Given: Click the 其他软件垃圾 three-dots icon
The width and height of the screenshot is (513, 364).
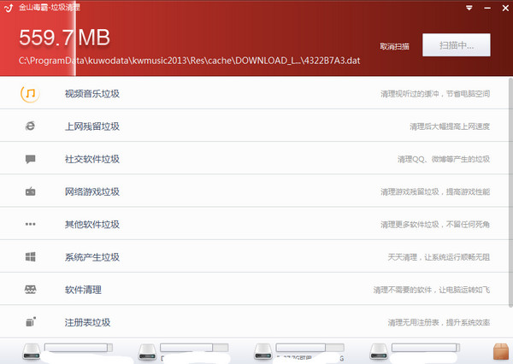Looking at the screenshot, I should pyautogui.click(x=30, y=224).
